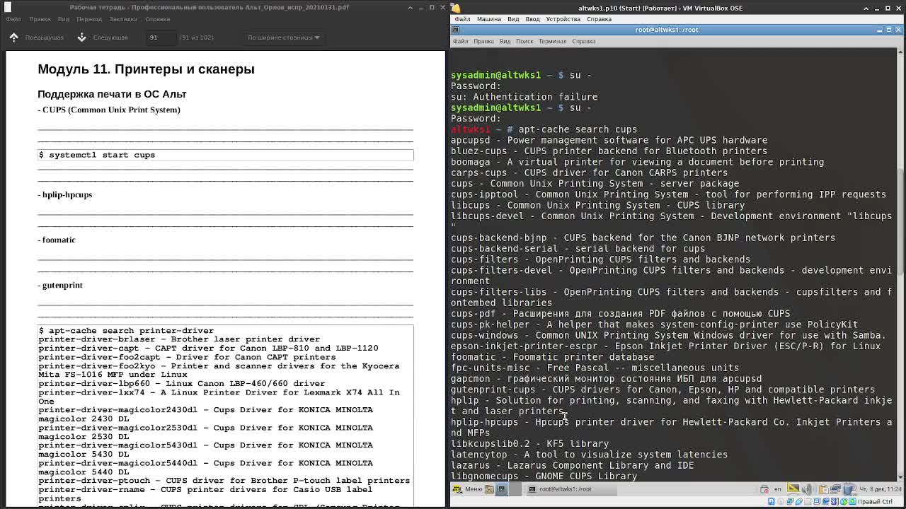Click the systemctl start cups command line
Screen dimensions: 906x509
(x=225, y=155)
